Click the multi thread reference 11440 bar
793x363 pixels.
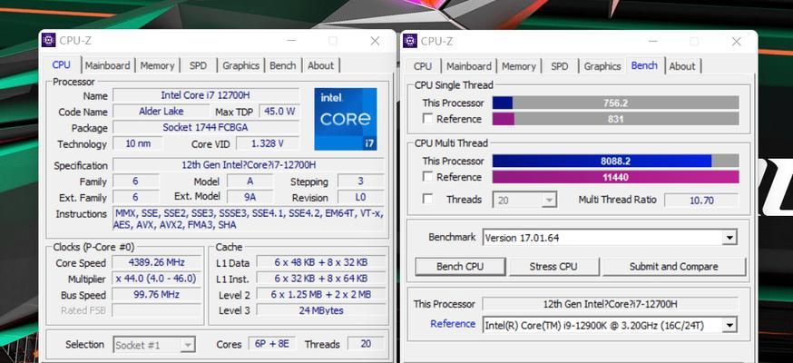pos(615,177)
